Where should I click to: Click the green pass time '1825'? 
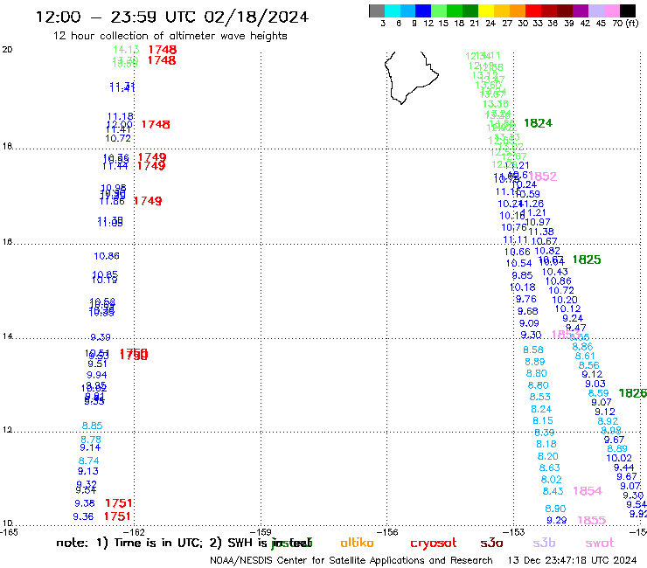pyautogui.click(x=587, y=260)
